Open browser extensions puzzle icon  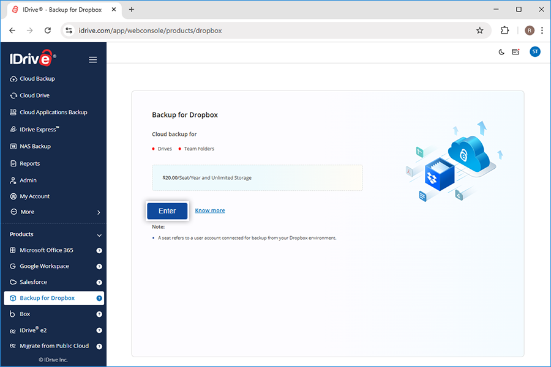coord(504,31)
